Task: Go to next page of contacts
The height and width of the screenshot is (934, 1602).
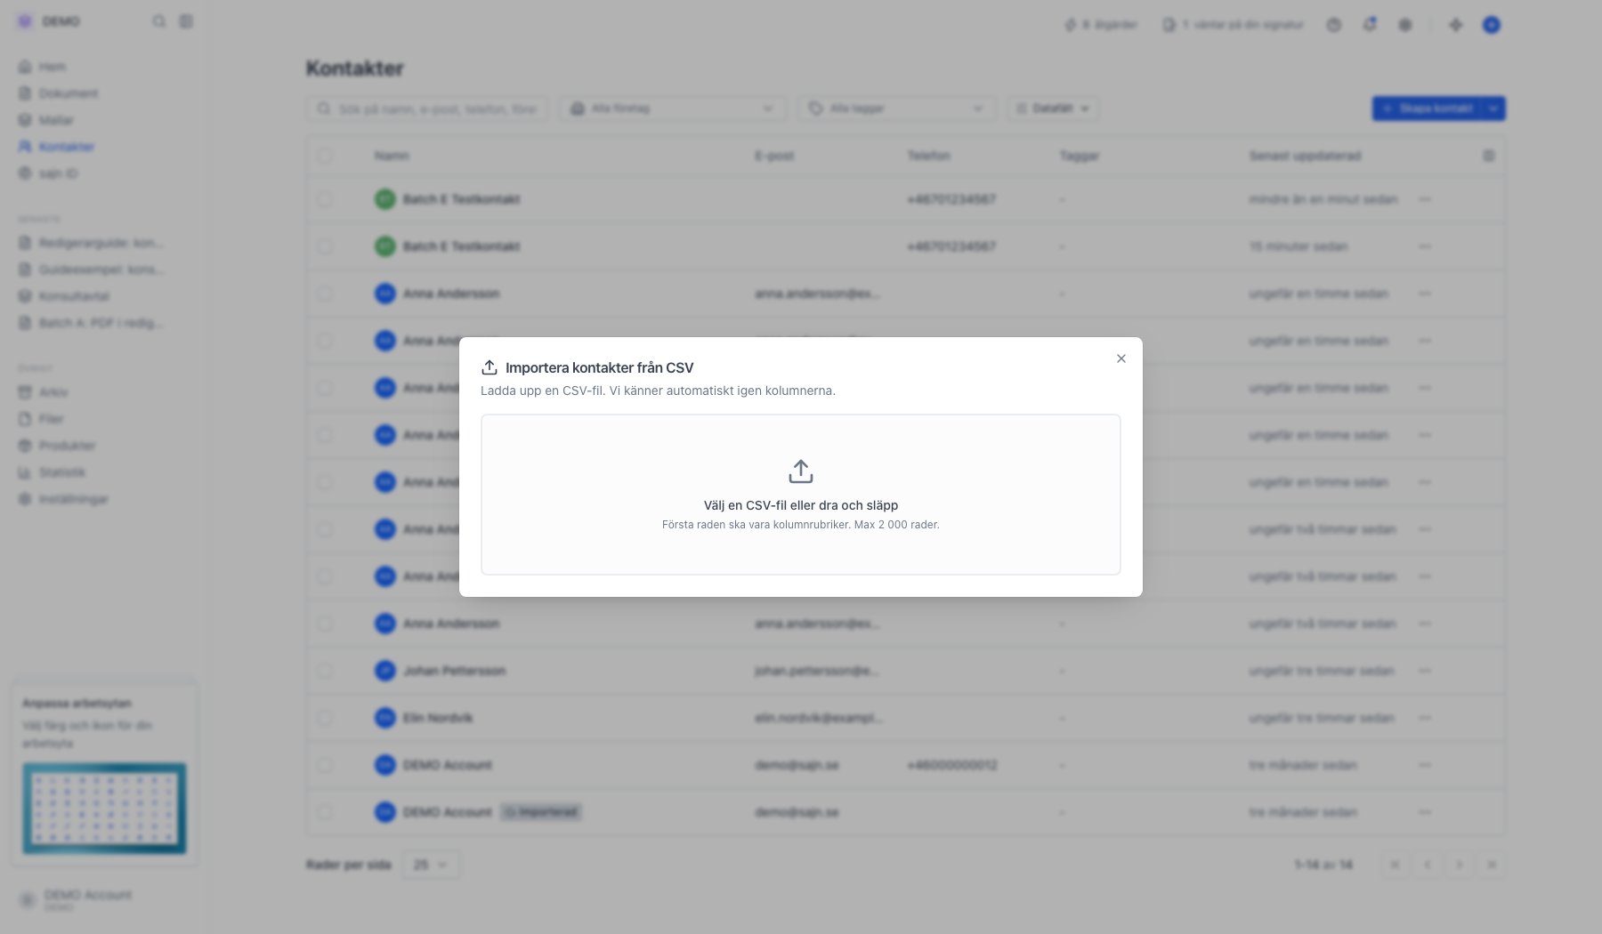Action: (1460, 865)
